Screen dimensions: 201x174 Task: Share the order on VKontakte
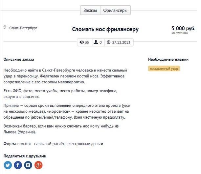click(x=28, y=165)
